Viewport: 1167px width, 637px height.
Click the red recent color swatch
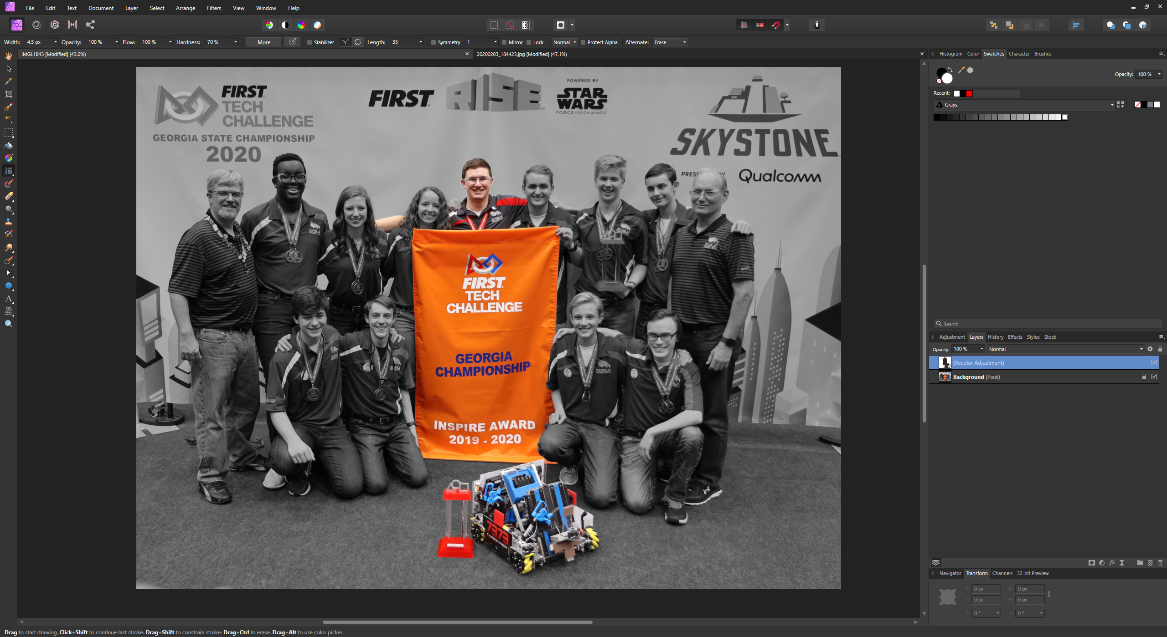pos(970,93)
